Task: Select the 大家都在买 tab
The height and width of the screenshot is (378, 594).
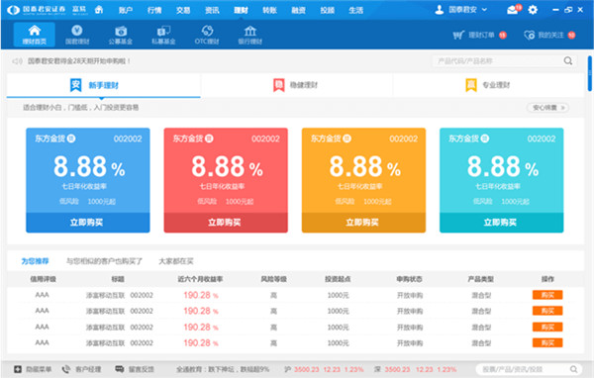Action: (x=176, y=261)
